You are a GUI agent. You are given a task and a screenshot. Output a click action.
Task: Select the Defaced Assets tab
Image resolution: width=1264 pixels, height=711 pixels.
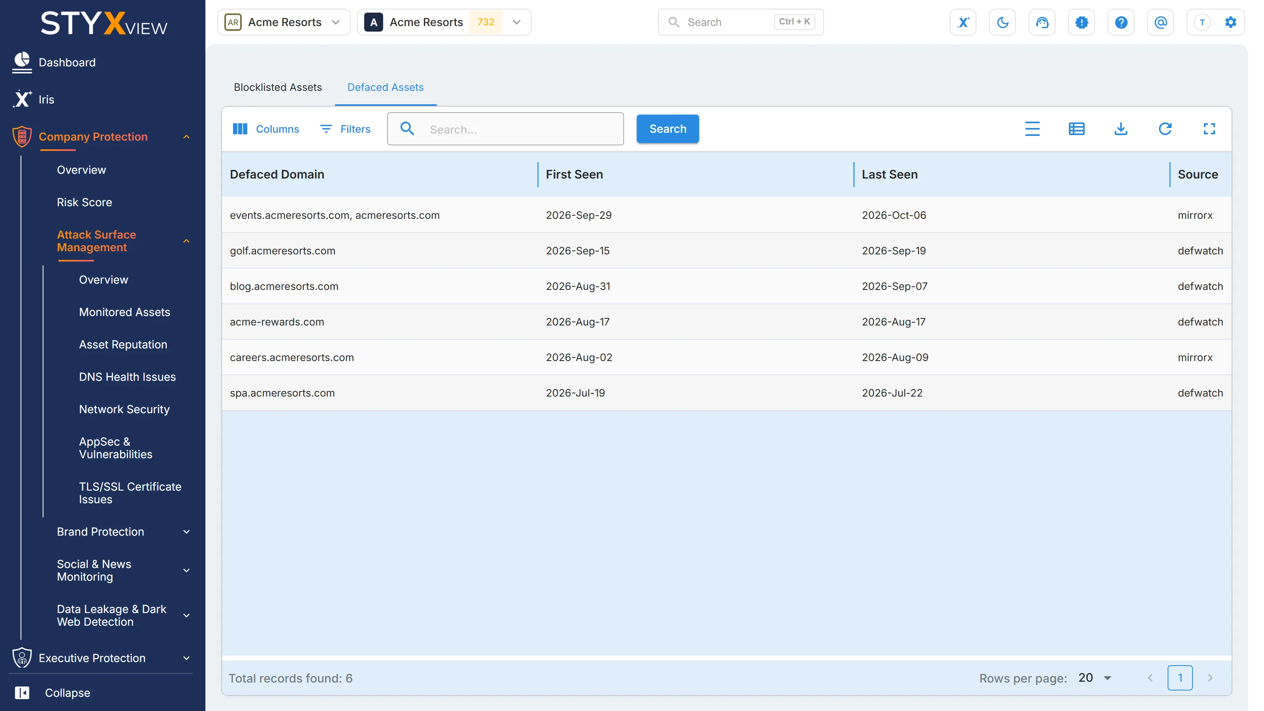[385, 87]
